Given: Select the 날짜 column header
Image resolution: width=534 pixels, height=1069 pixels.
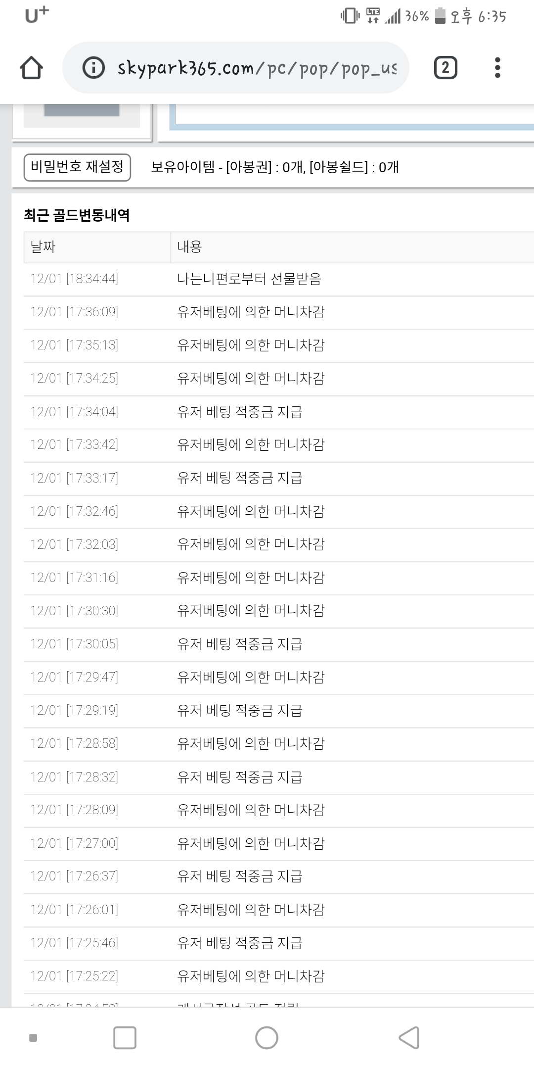Looking at the screenshot, I should 43,246.
